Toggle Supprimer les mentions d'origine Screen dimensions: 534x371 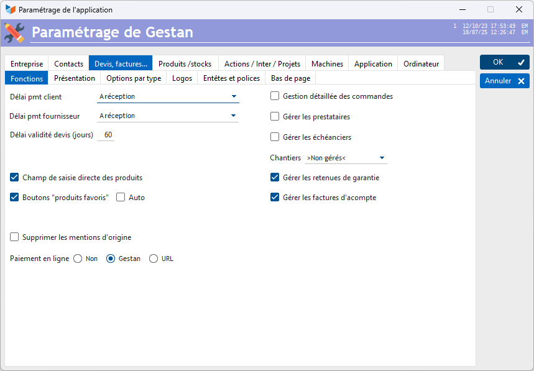tap(14, 237)
